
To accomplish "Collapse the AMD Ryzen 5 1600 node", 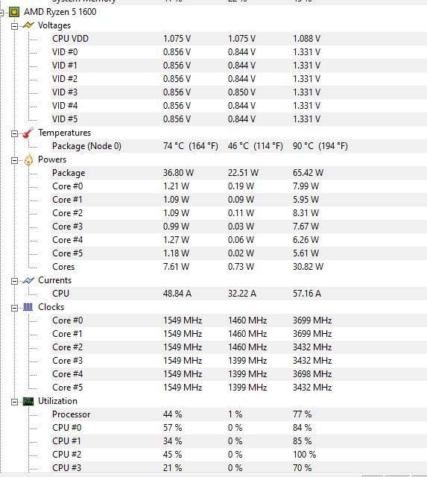I will tap(1, 13).
